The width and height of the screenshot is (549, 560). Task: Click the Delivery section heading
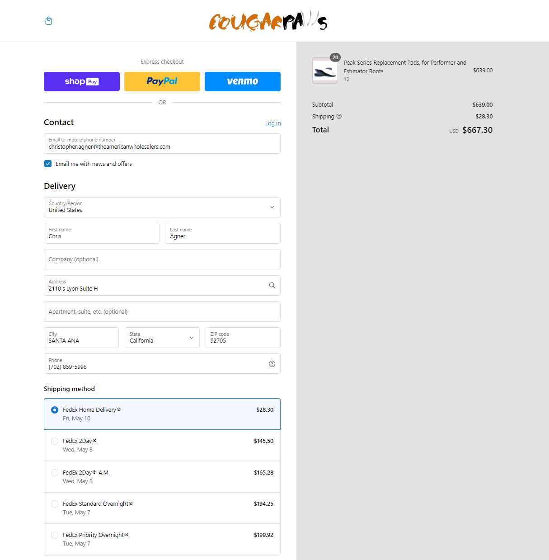[60, 186]
